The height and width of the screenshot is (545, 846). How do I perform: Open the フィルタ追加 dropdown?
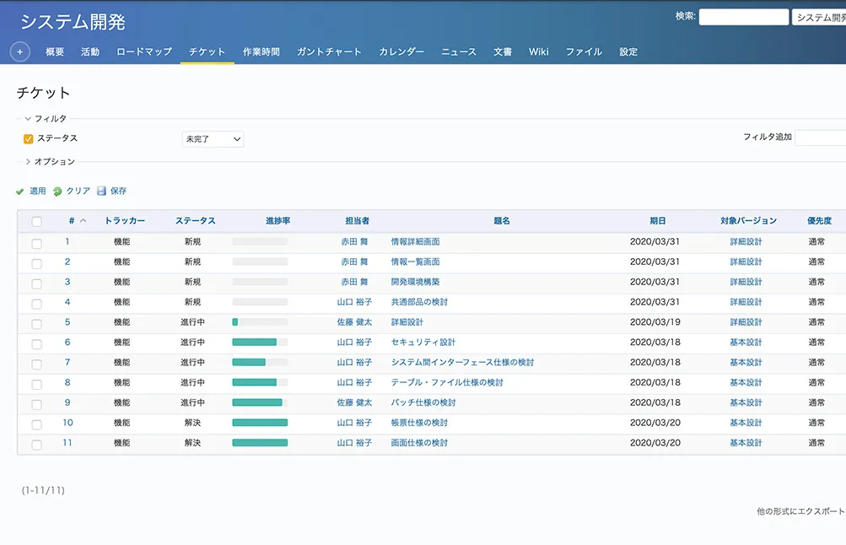pyautogui.click(x=820, y=138)
